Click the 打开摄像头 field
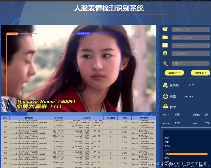The height and width of the screenshot is (168, 211). [191, 54]
